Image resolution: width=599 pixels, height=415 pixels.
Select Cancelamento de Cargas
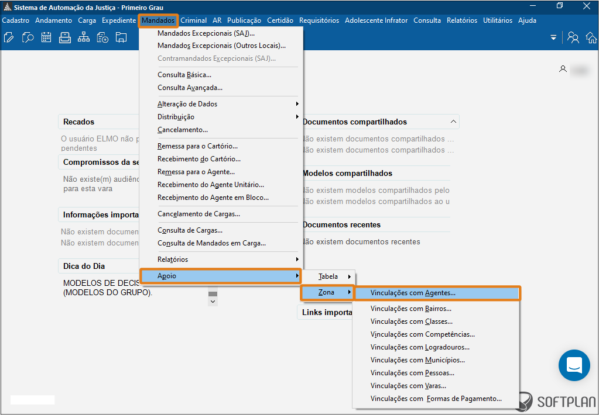pos(221,214)
